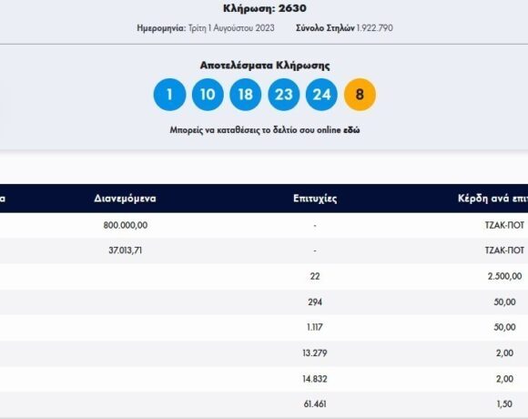This screenshot has height=419, width=528.
Task: Click the total columns value 1.922.790
Action: [x=374, y=28]
